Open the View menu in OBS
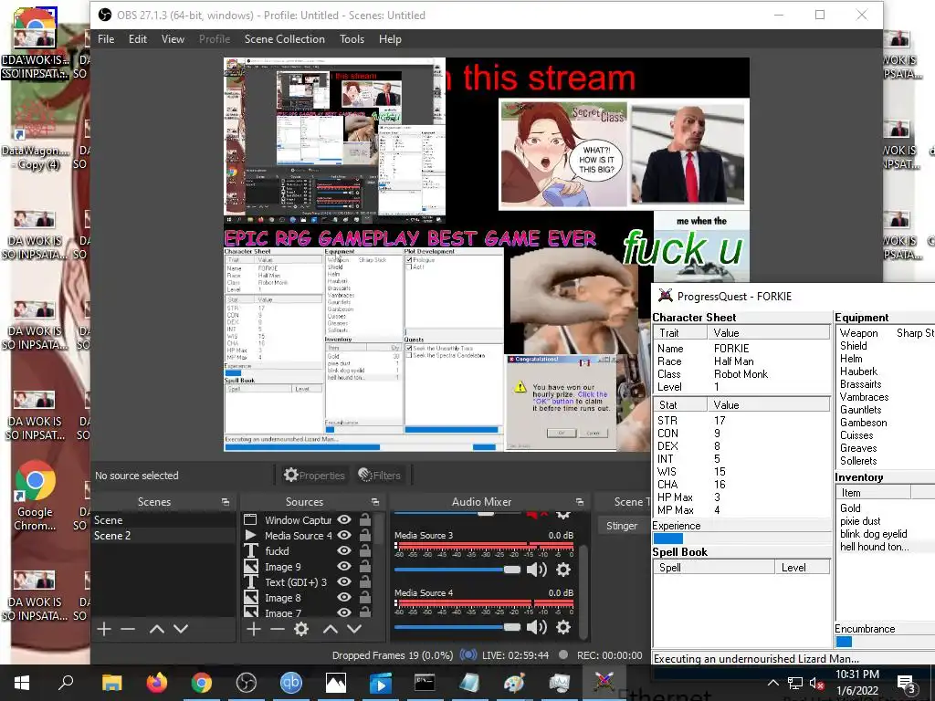 coord(173,38)
